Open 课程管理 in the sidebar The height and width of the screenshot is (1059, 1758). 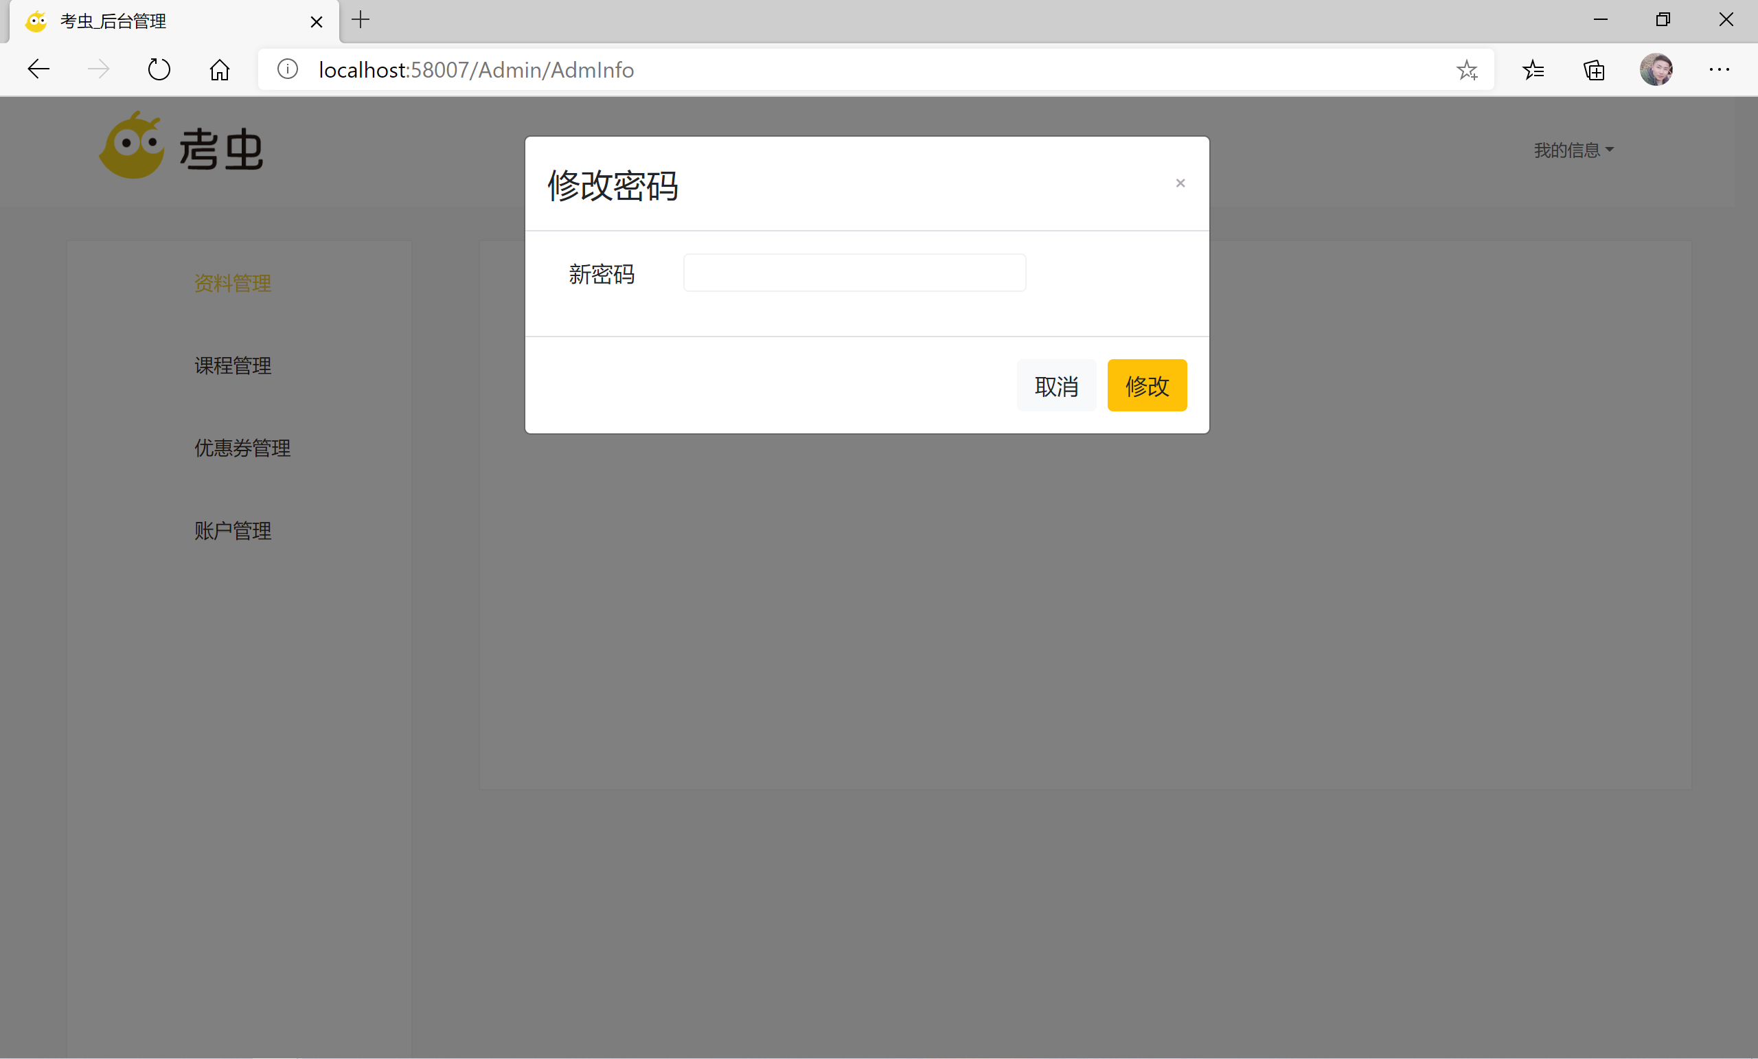[x=233, y=365]
